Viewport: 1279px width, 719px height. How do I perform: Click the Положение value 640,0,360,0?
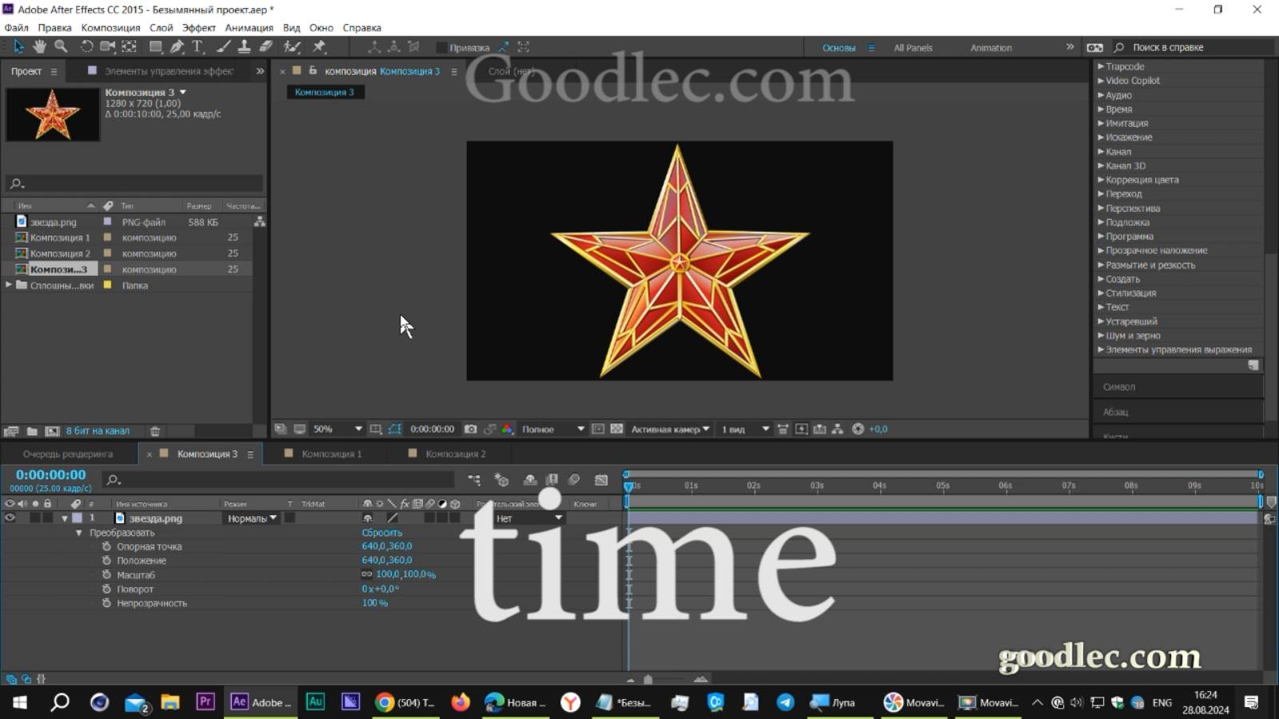[387, 560]
